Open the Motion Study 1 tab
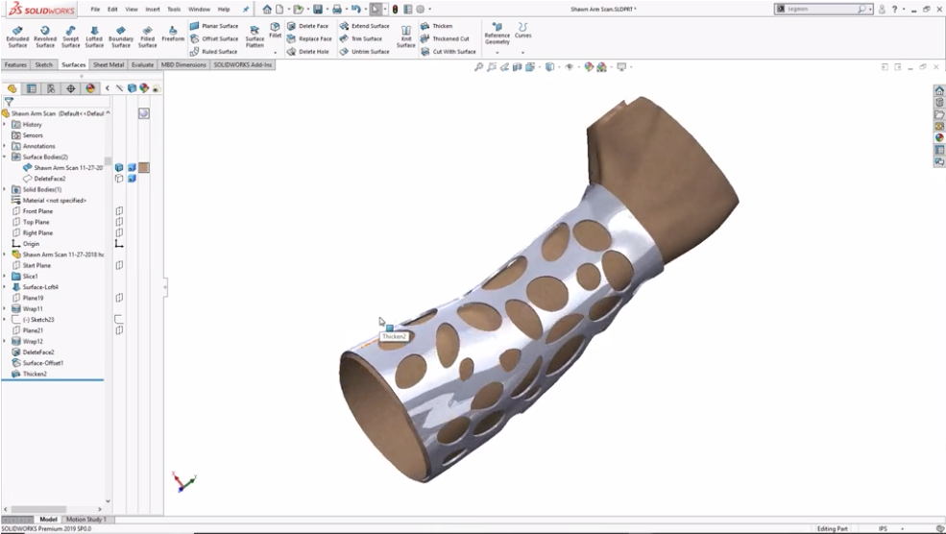The width and height of the screenshot is (946, 534). 86,519
